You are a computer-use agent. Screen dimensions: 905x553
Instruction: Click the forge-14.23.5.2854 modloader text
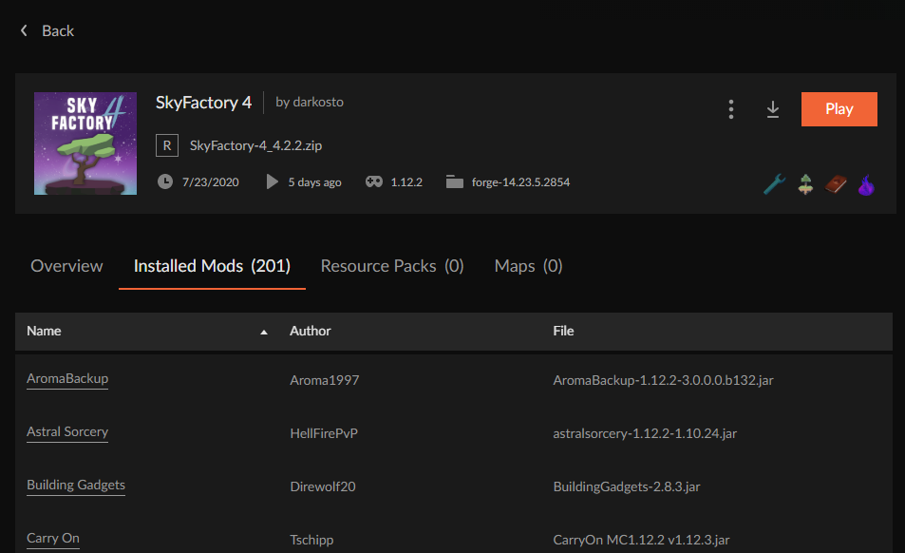(x=520, y=182)
